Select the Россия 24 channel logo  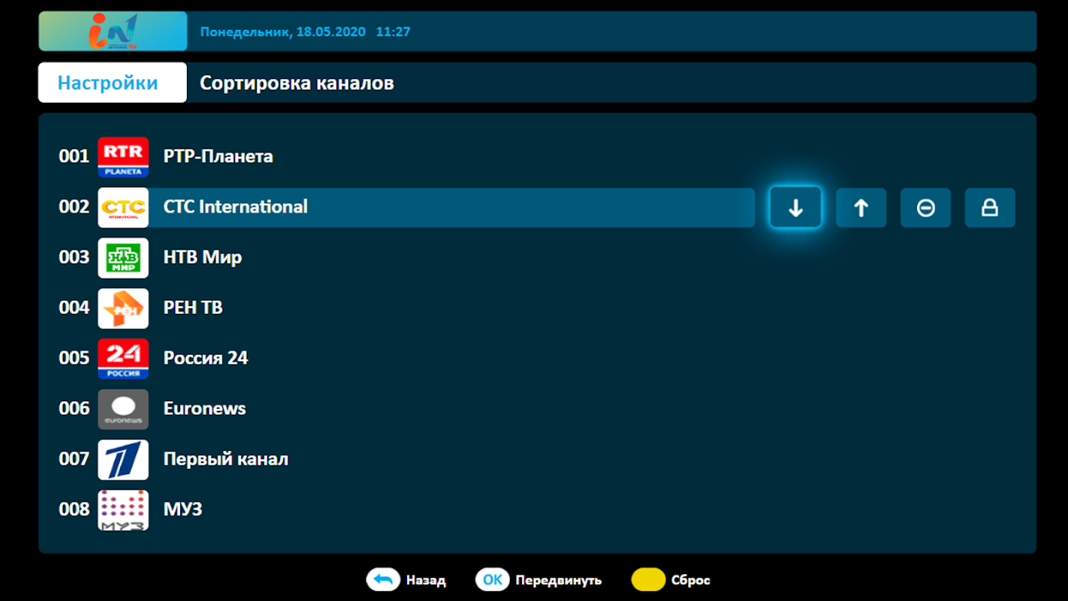click(123, 358)
